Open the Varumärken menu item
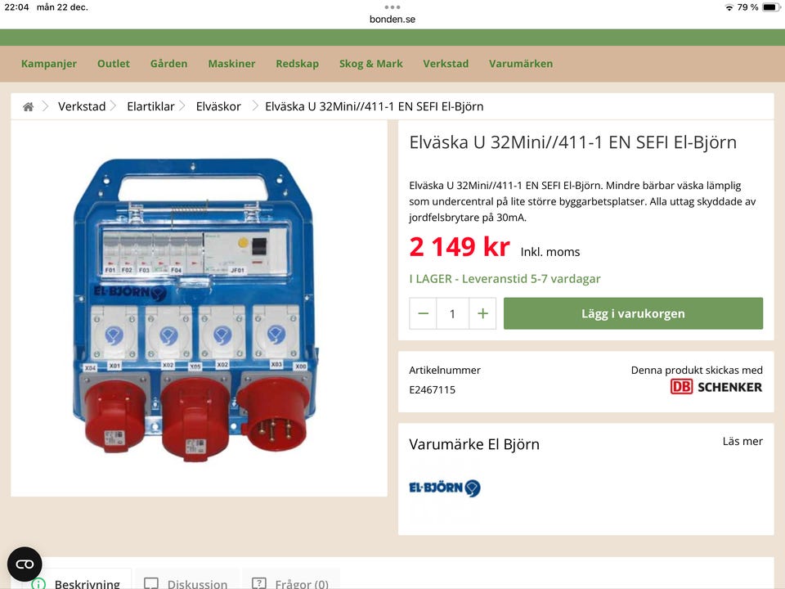The width and height of the screenshot is (785, 589). 521,64
